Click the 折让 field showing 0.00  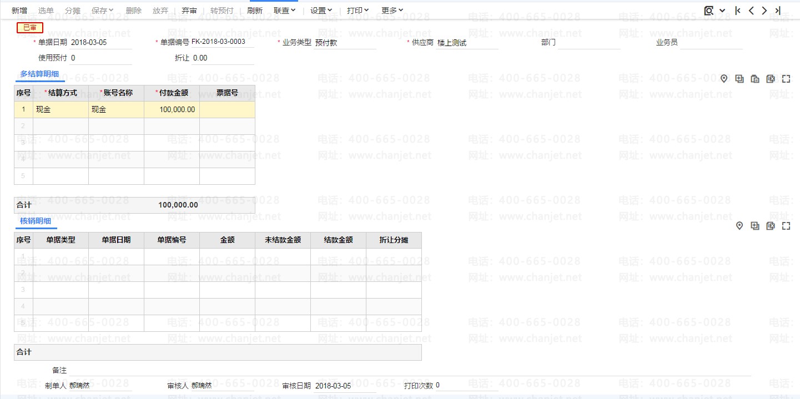[223, 58]
